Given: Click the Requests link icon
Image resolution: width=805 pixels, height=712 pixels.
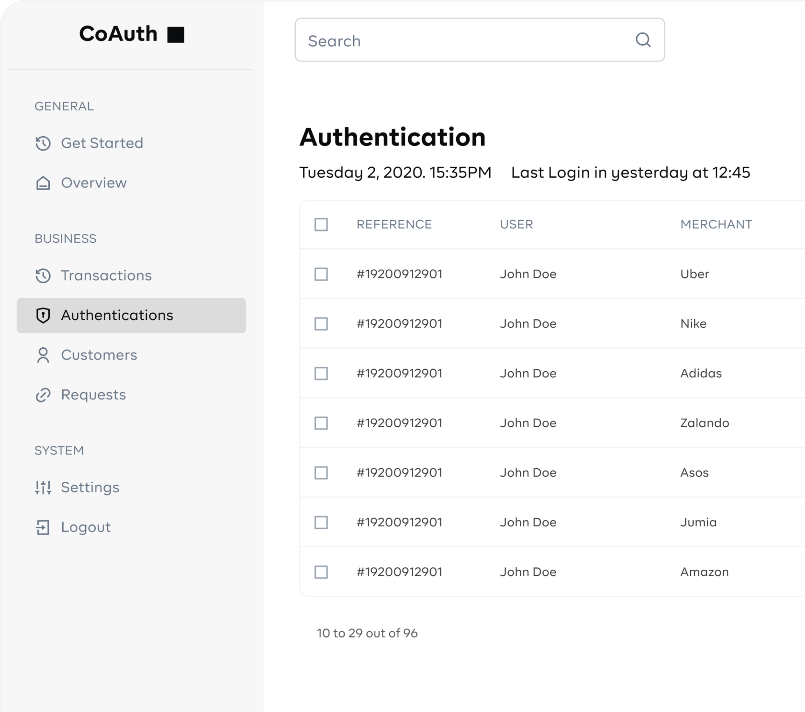Looking at the screenshot, I should (x=43, y=395).
